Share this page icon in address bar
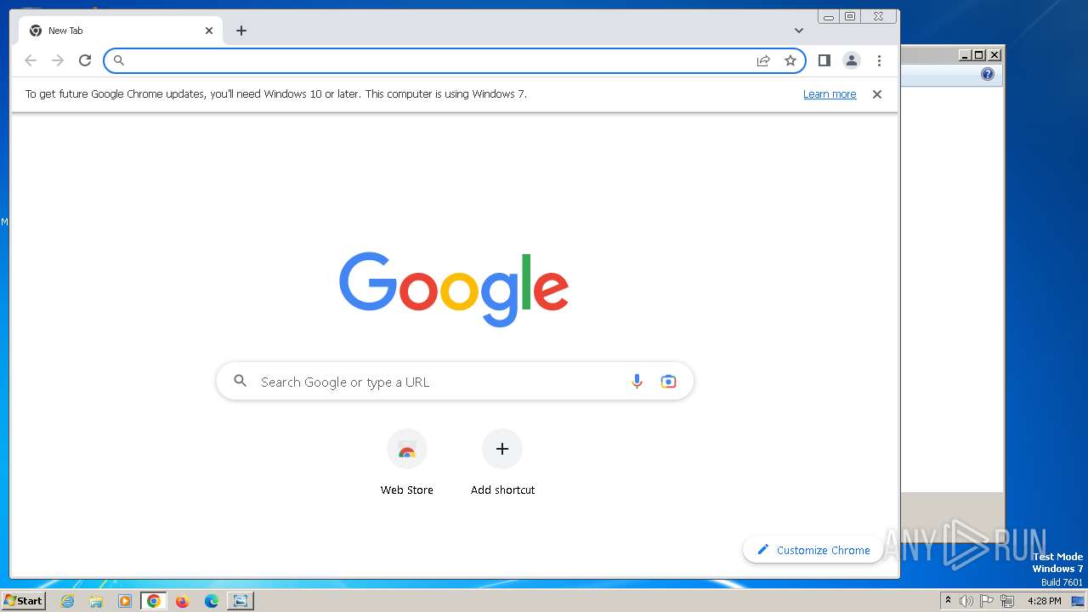 pos(763,60)
